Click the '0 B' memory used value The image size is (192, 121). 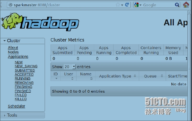pos(169,59)
